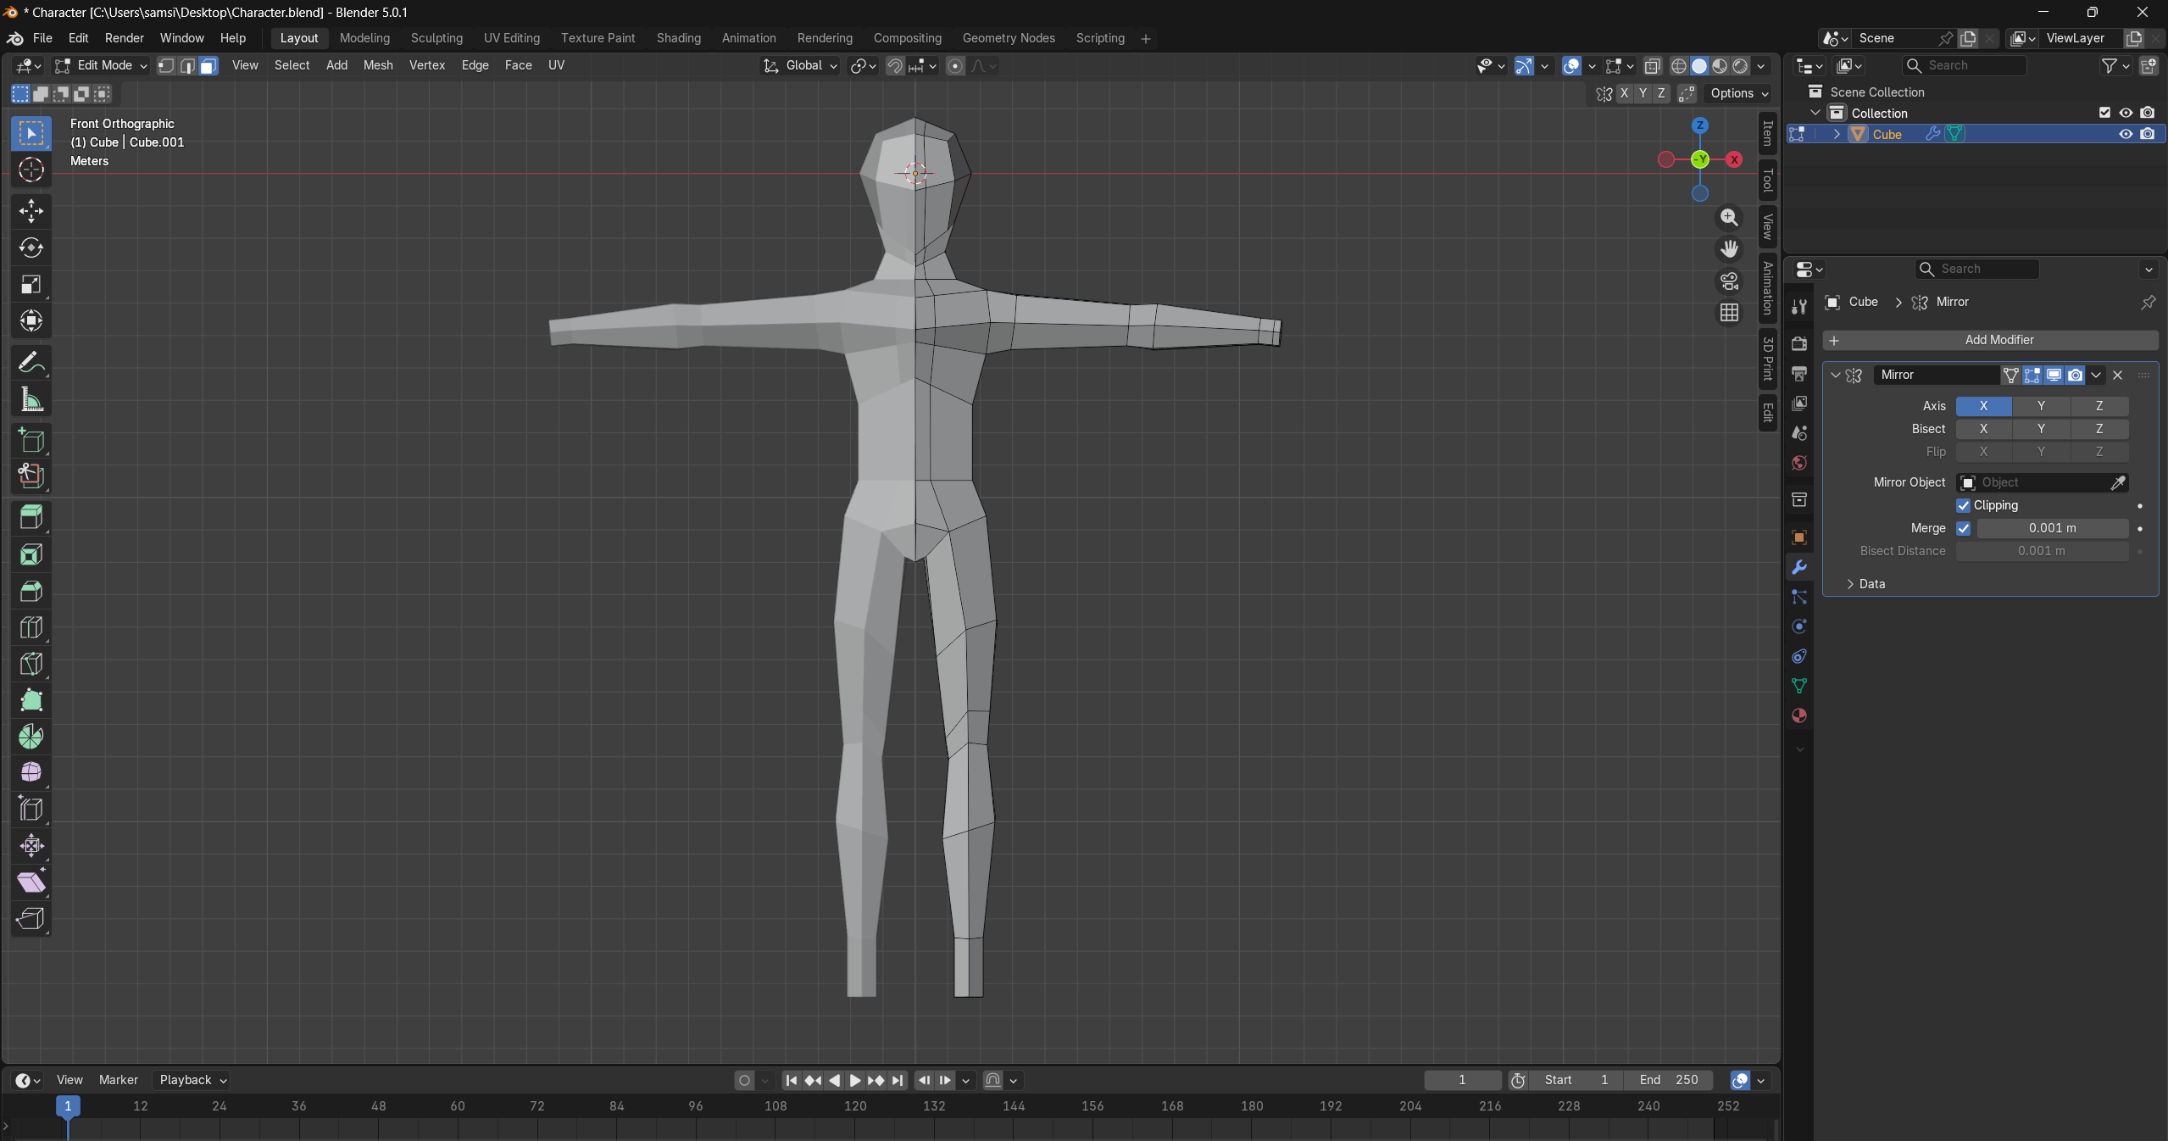
Task: Activate the Bevel tool
Action: [x=31, y=591]
